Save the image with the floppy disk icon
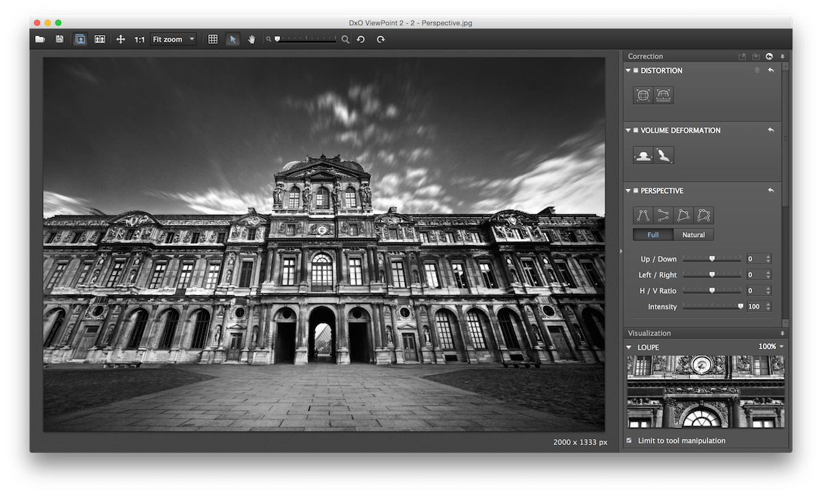The width and height of the screenshot is (822, 495). coord(60,40)
